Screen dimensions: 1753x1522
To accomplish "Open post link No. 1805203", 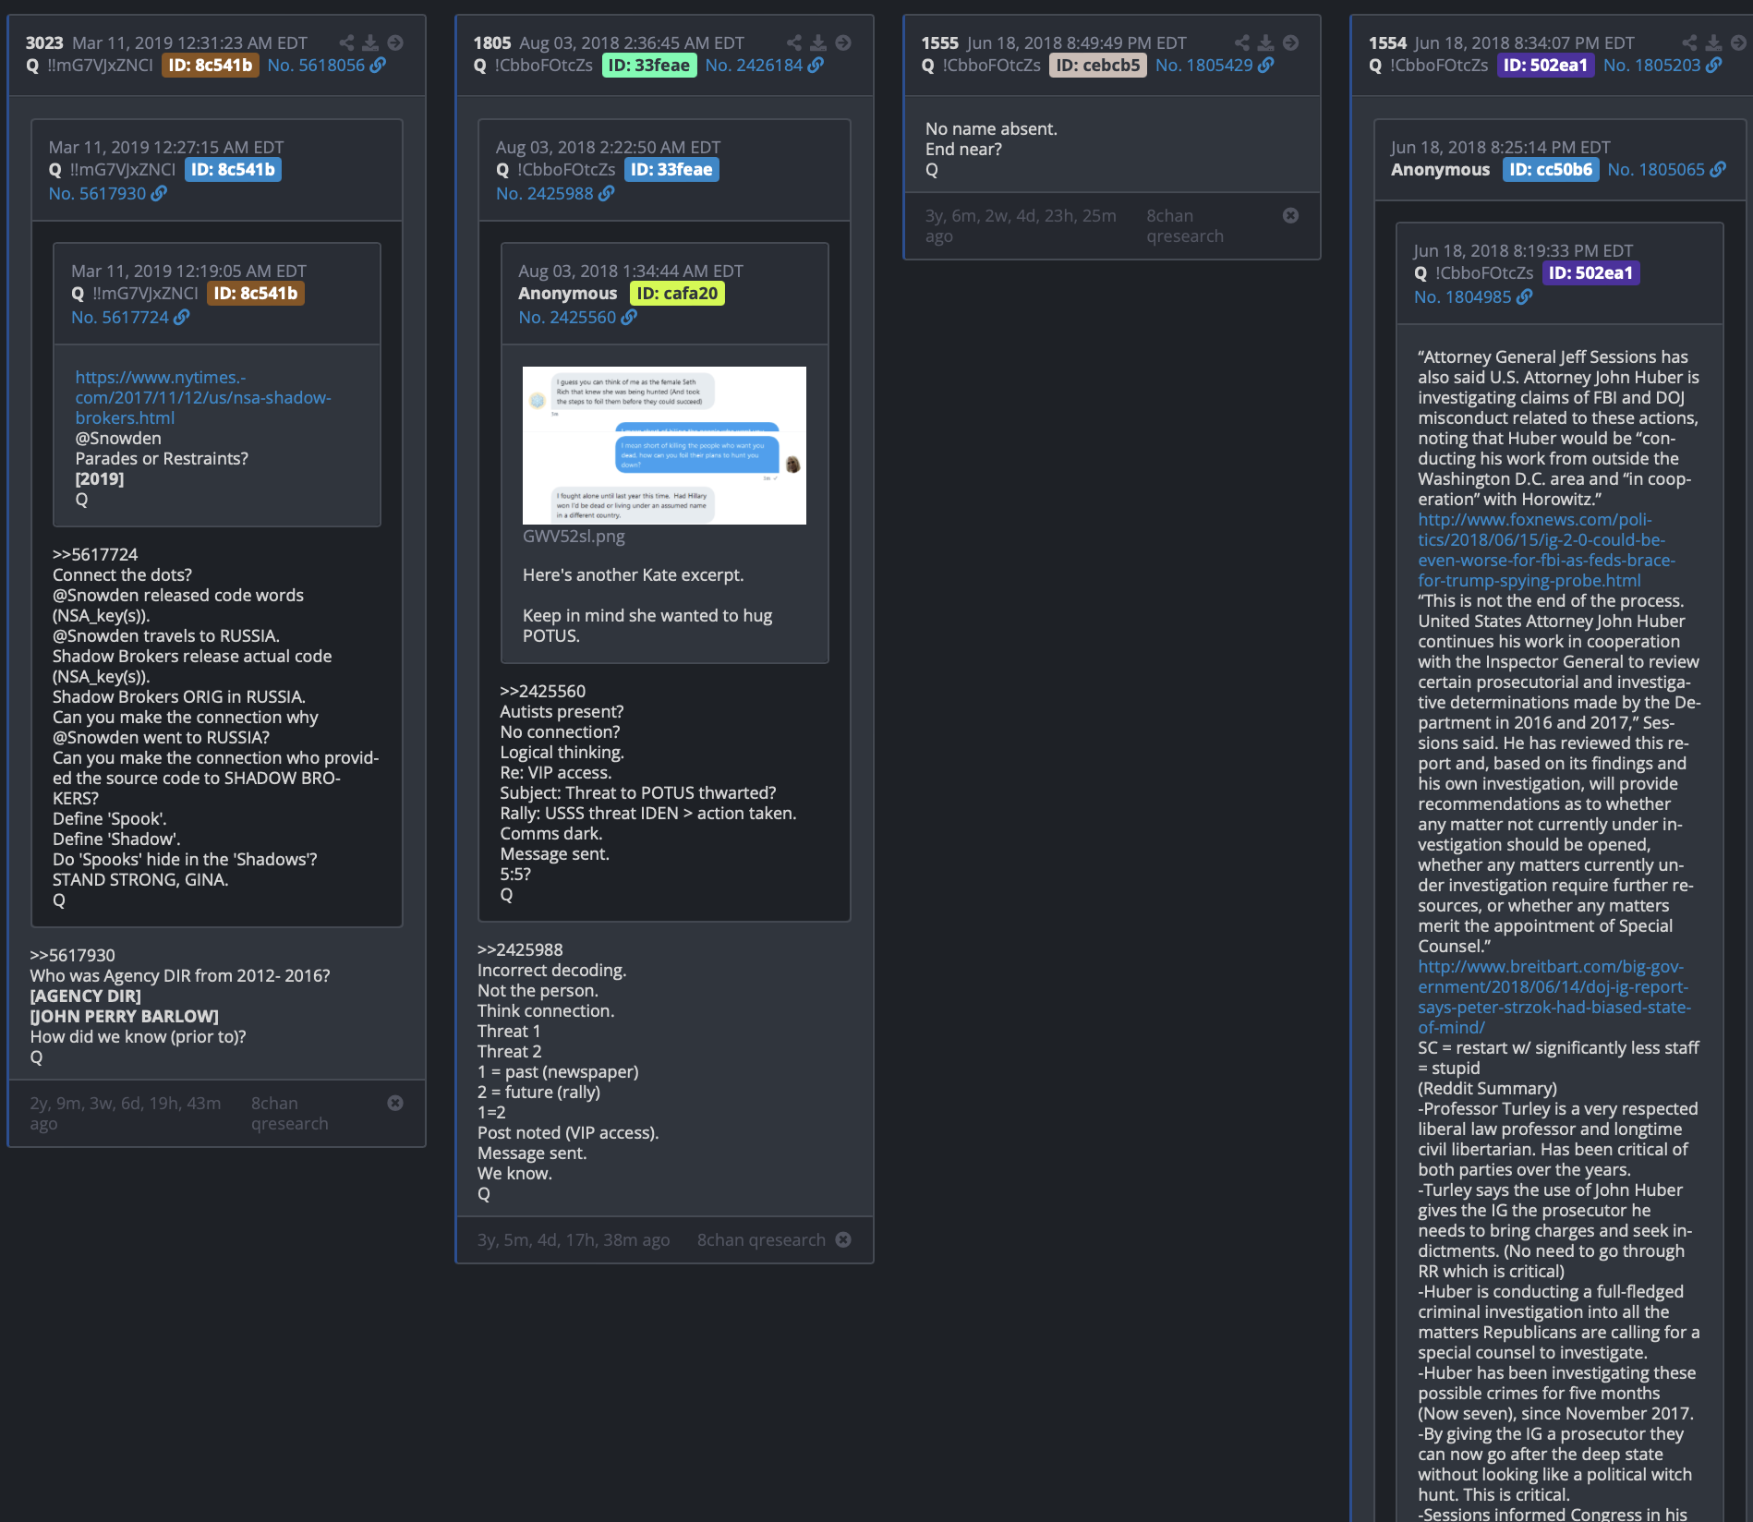I will pyautogui.click(x=1651, y=66).
